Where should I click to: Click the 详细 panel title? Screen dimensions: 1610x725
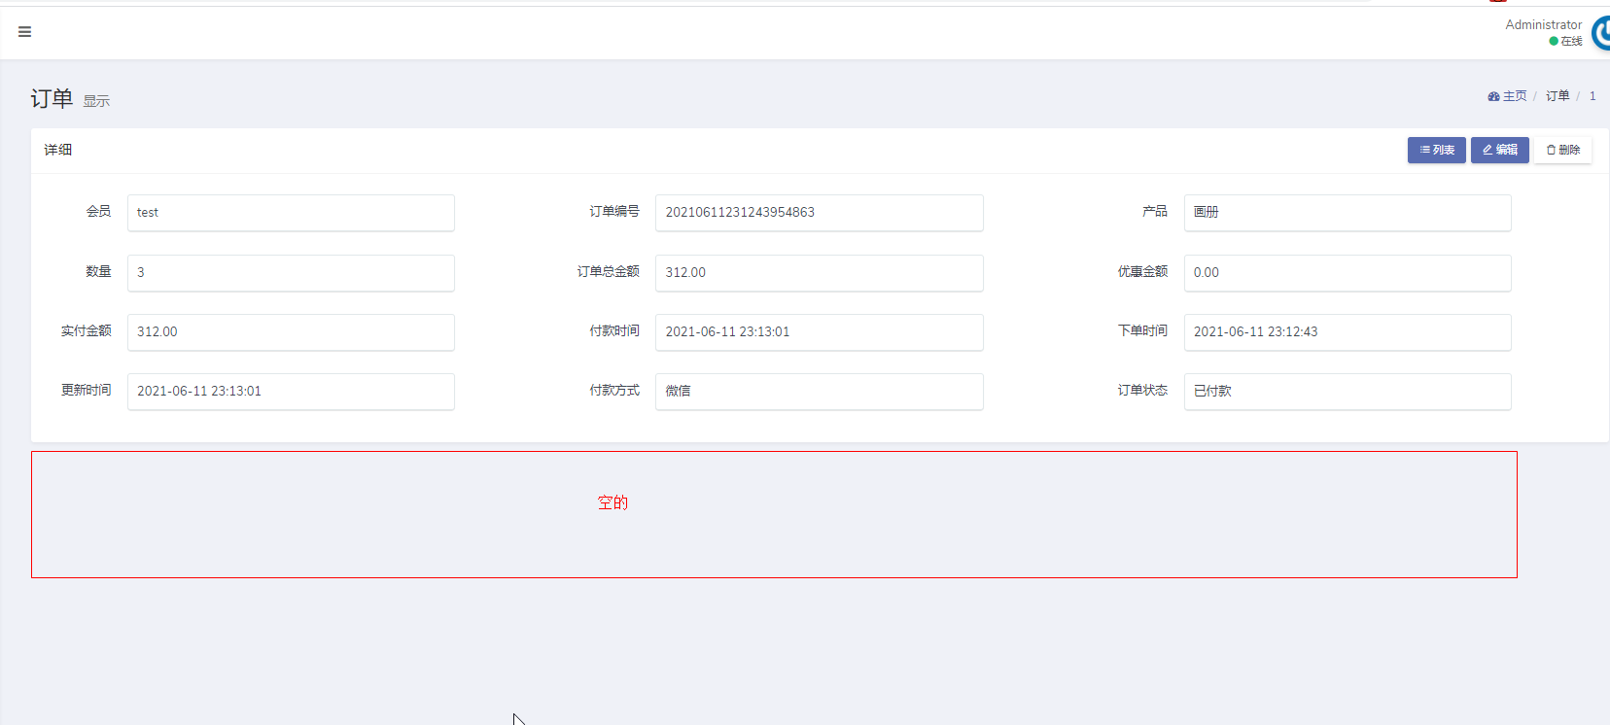[x=58, y=150]
